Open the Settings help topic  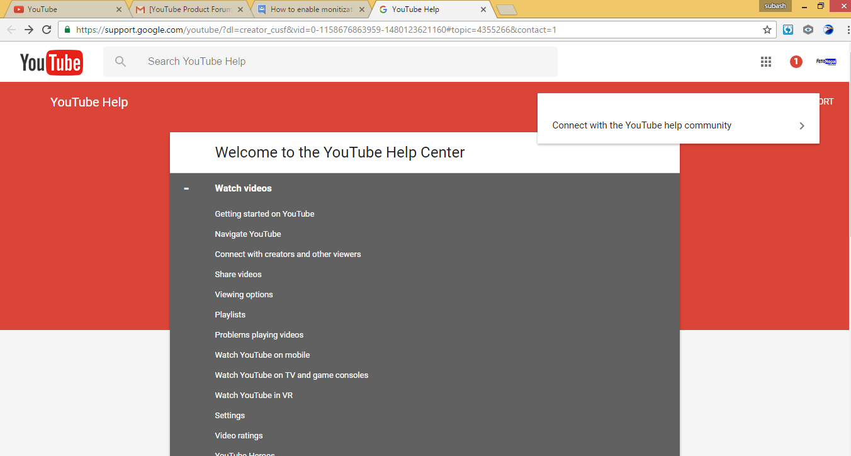230,416
